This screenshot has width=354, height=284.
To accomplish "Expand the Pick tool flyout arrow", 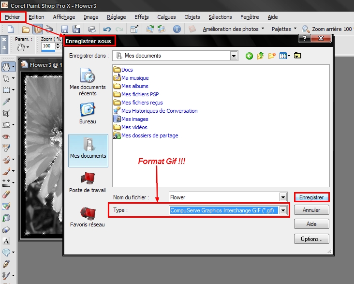I will click(14, 78).
